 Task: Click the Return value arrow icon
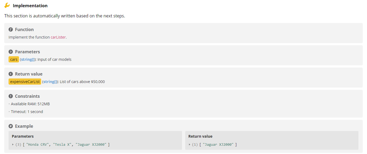point(11,74)
